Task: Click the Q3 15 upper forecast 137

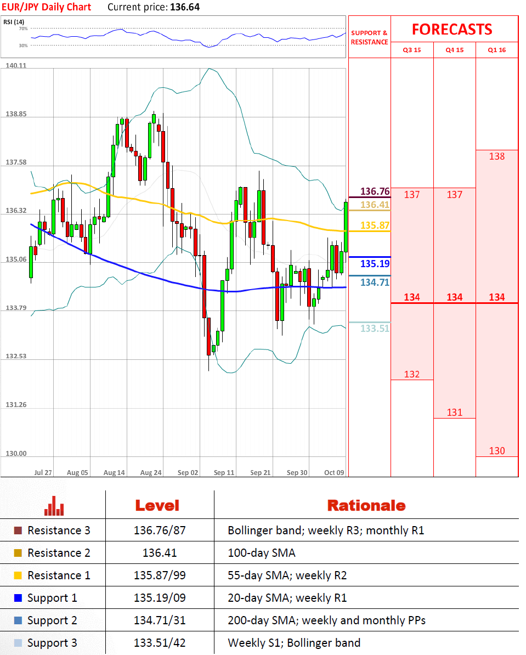Action: coord(412,195)
